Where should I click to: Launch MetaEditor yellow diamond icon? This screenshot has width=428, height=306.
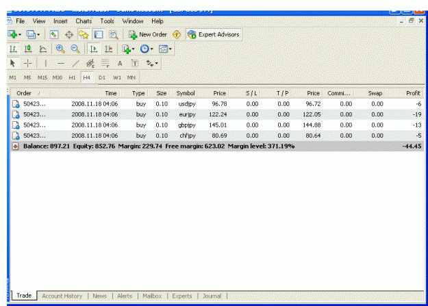coord(177,35)
